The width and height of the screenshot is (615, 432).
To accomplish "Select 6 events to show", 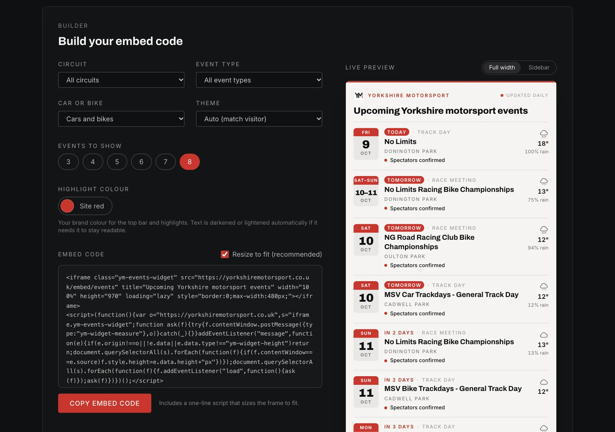I will [141, 162].
